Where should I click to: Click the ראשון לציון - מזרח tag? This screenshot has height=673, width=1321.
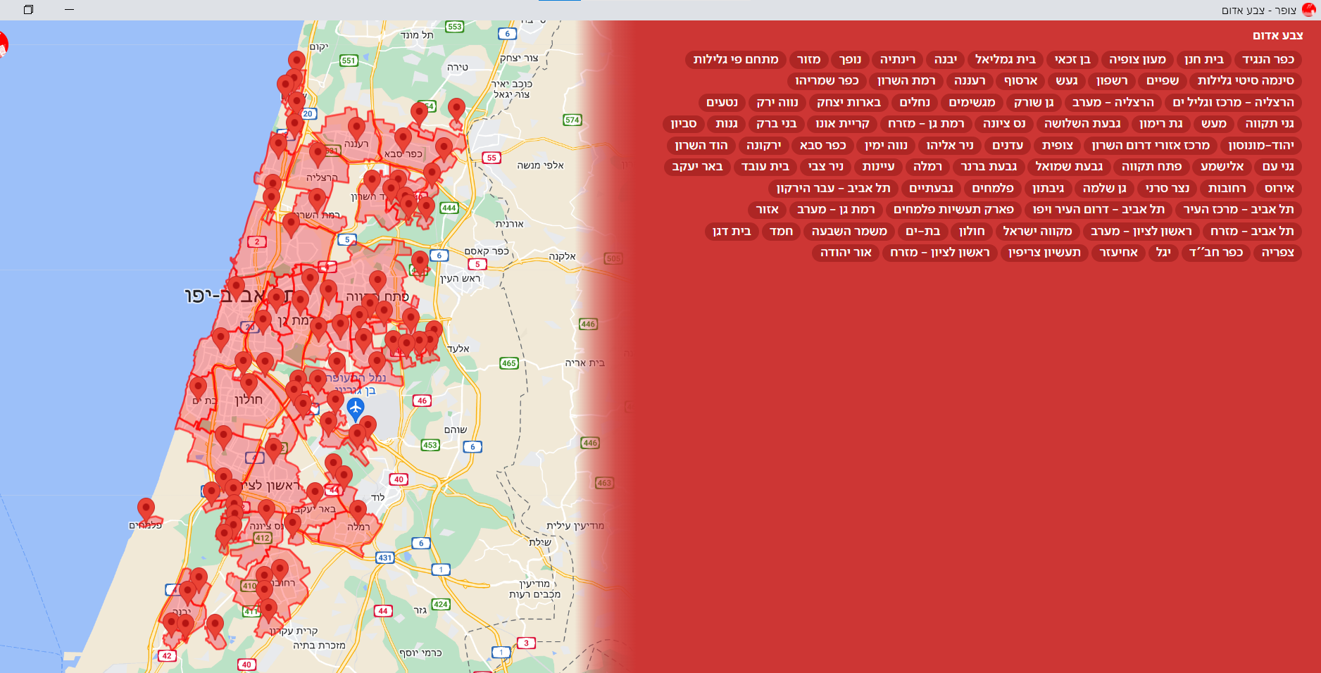[x=940, y=253]
